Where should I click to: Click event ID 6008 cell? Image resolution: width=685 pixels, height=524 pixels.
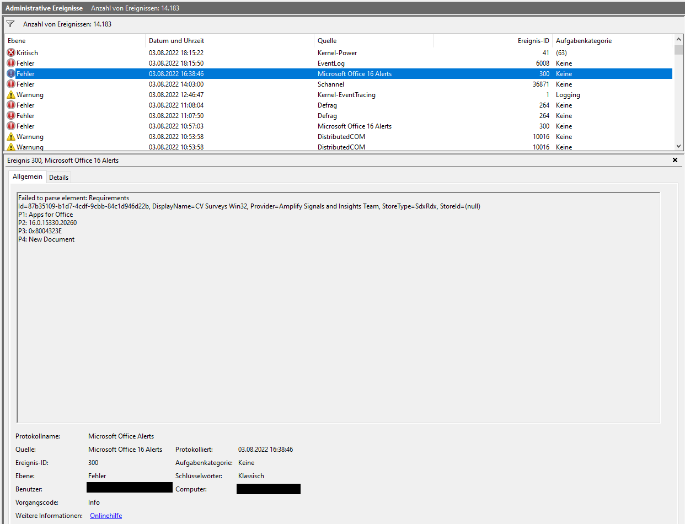pos(543,63)
